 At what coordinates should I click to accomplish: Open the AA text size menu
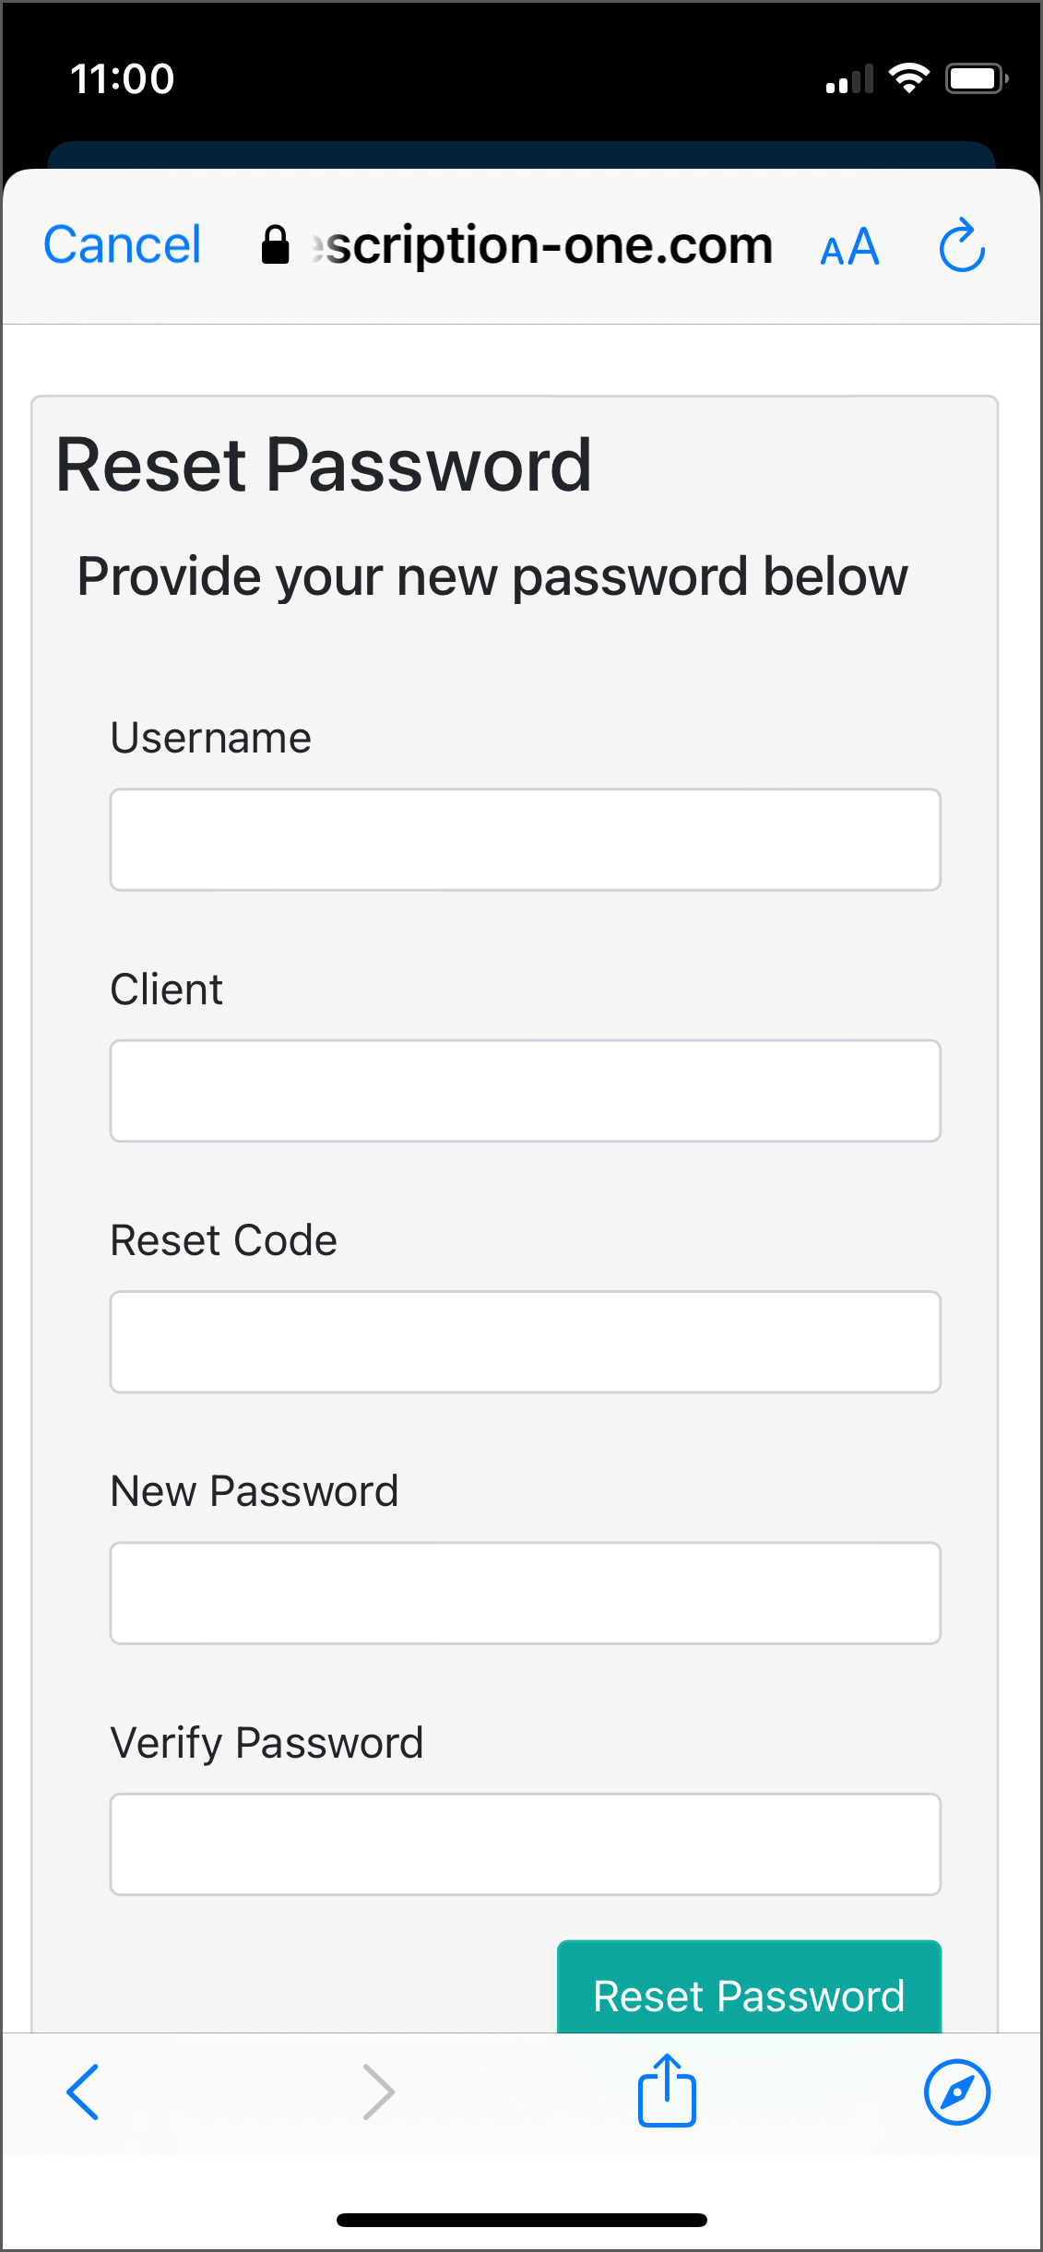pyautogui.click(x=849, y=247)
